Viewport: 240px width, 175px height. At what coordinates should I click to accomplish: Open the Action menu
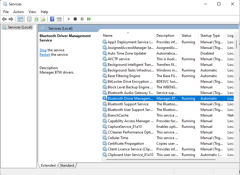[x=18, y=12]
